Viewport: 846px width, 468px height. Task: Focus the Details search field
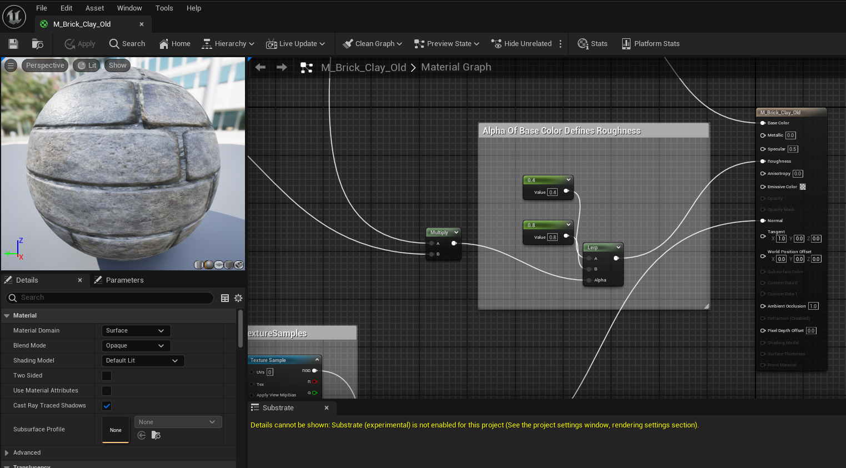click(109, 298)
